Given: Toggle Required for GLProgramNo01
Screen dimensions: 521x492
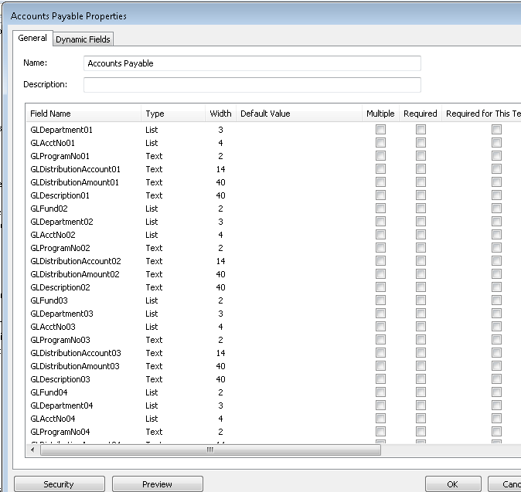Looking at the screenshot, I should click(x=421, y=157).
